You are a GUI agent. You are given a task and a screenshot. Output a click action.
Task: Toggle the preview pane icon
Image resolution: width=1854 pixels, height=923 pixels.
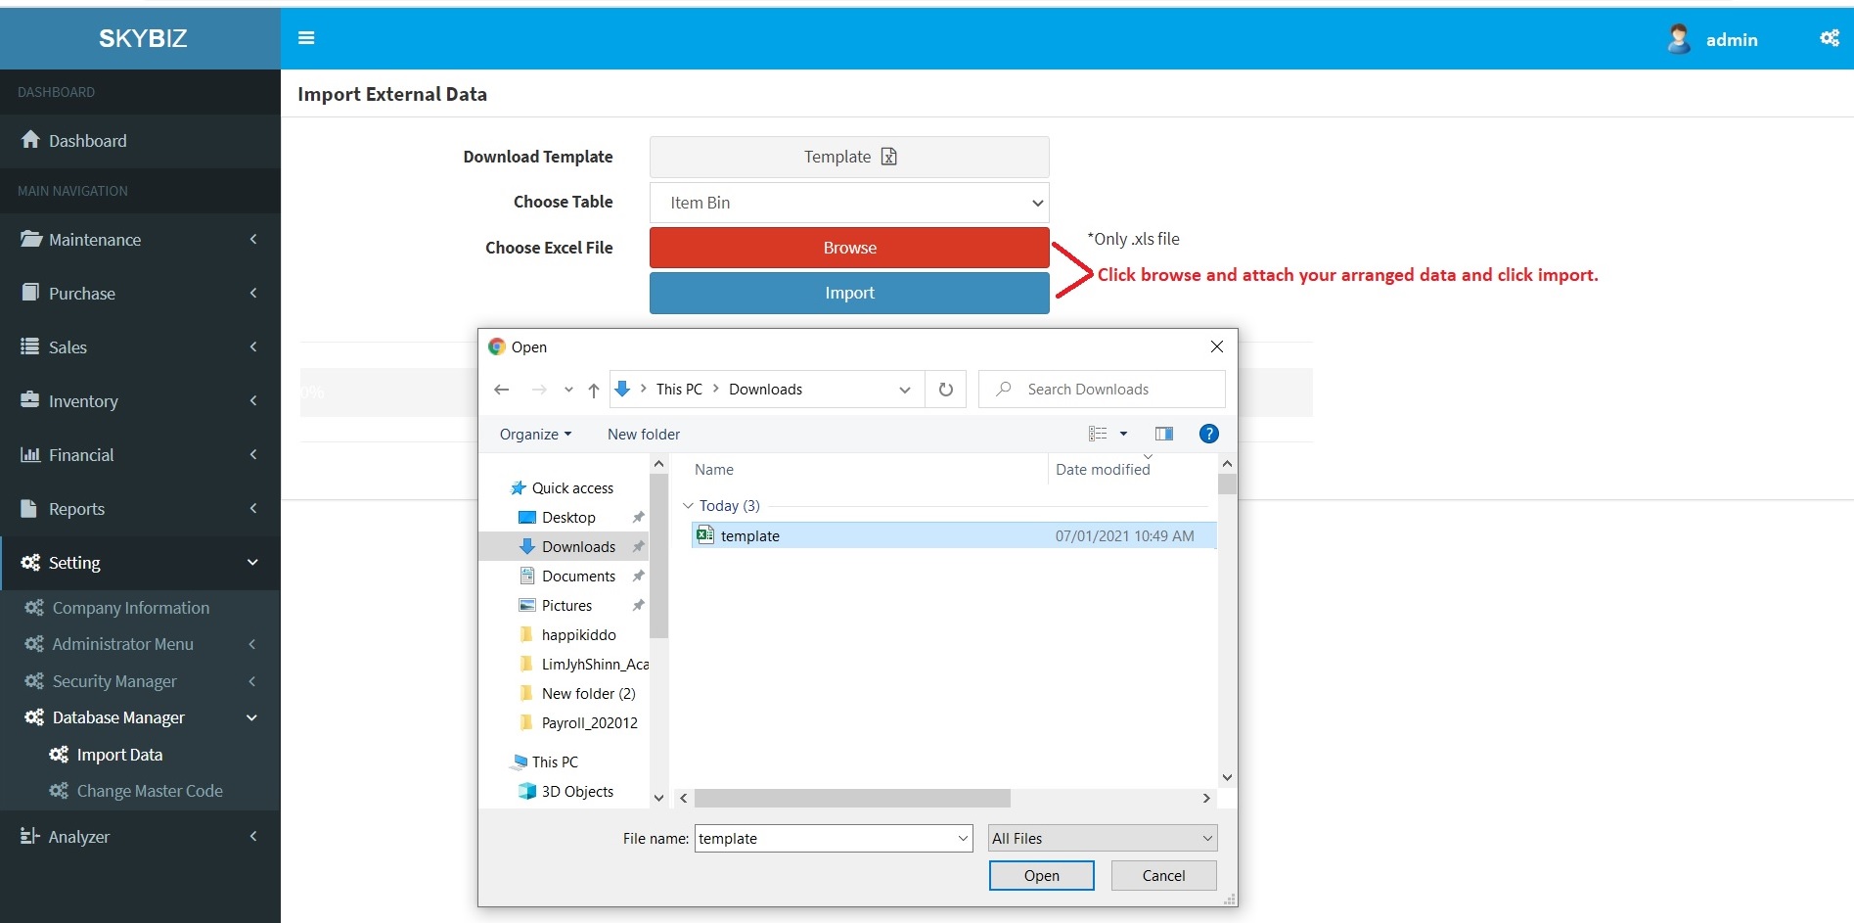[1163, 434]
